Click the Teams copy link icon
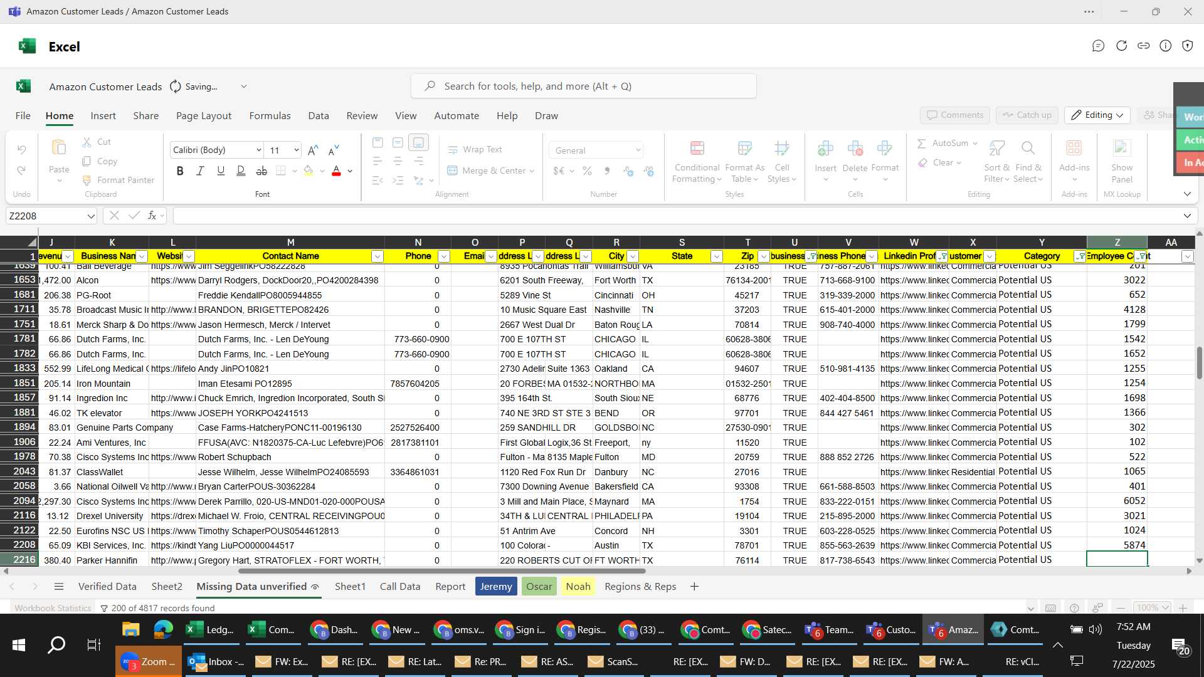Viewport: 1204px width, 677px height. tap(1144, 46)
